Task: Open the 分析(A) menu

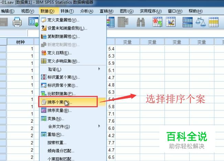Action: (x=87, y=11)
